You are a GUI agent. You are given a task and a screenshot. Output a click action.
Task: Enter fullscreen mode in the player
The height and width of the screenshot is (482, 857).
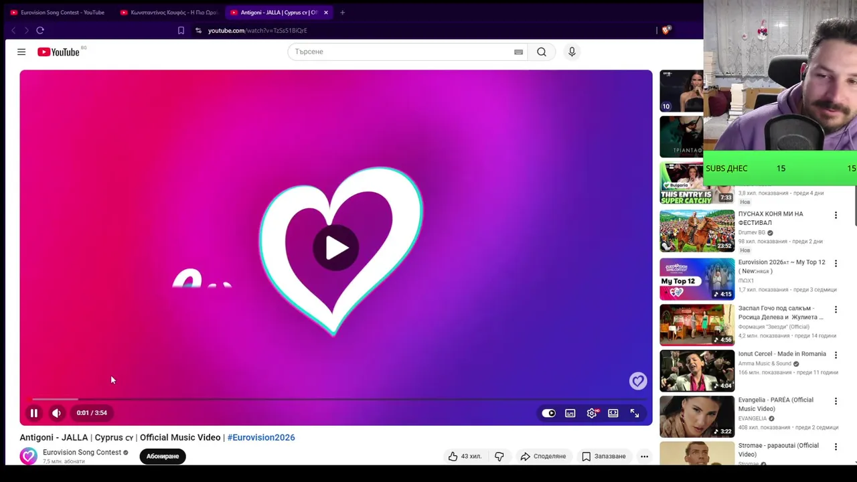[634, 413]
